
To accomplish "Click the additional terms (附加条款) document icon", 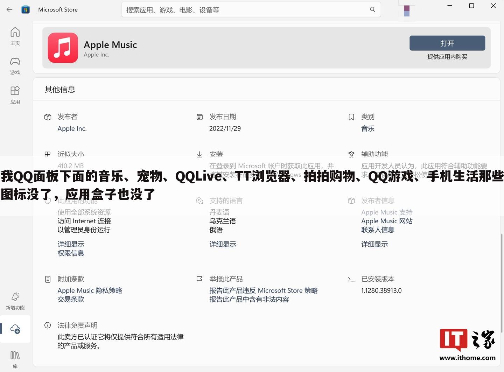I will (x=48, y=279).
